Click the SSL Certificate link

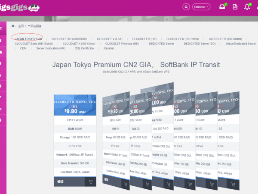pos(84,48)
